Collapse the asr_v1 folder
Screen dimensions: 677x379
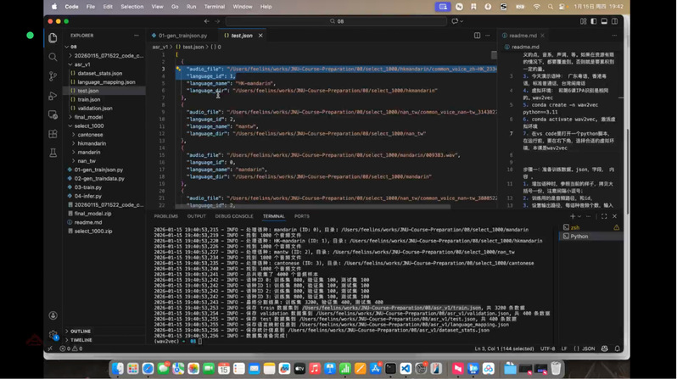click(x=82, y=64)
